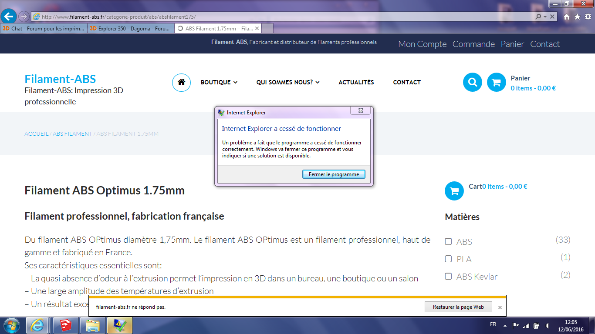Screen dimensions: 595x334
Task: Switch to the Chat - Forum tab
Action: point(44,29)
